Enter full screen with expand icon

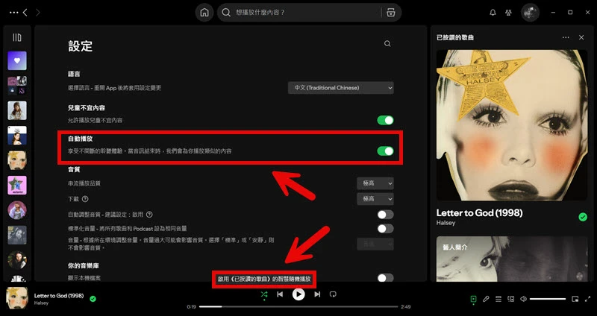pyautogui.click(x=587, y=300)
